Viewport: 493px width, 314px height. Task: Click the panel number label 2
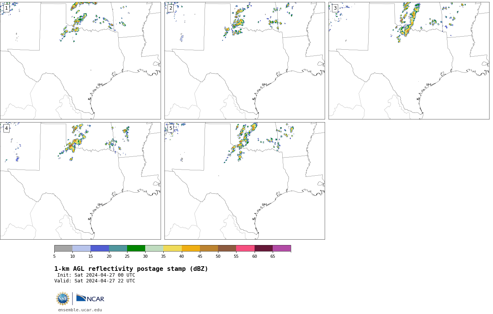[171, 8]
